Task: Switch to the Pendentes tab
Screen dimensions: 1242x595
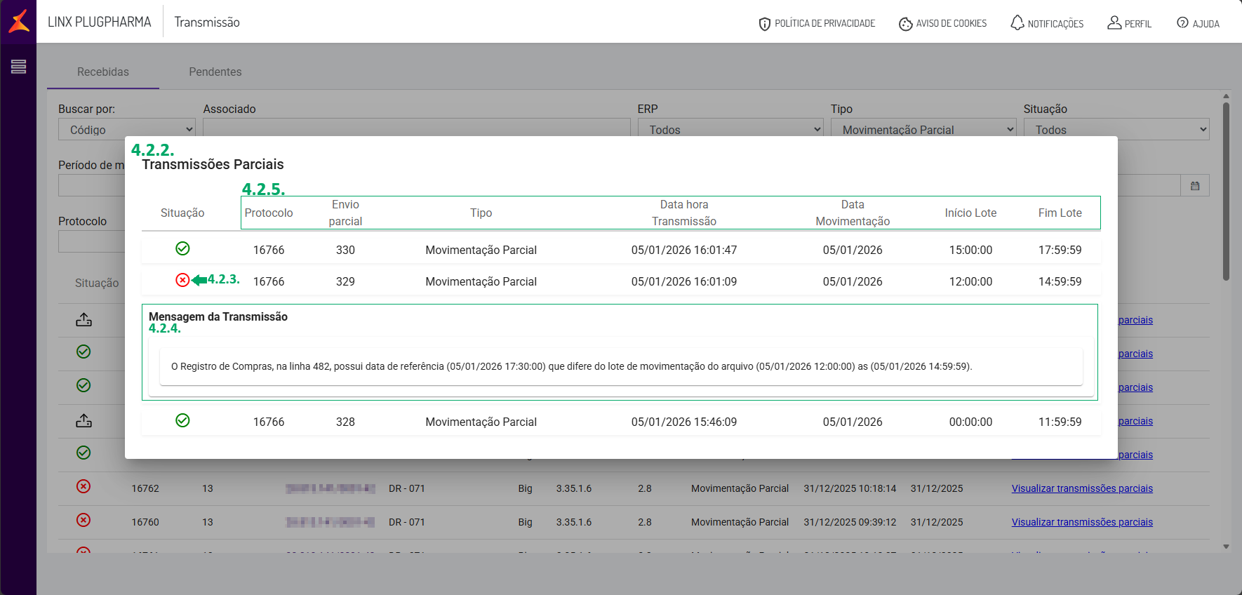Action: [x=215, y=72]
